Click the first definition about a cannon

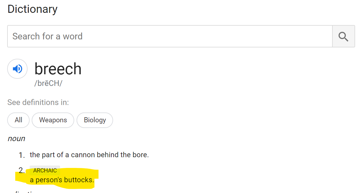pos(89,155)
